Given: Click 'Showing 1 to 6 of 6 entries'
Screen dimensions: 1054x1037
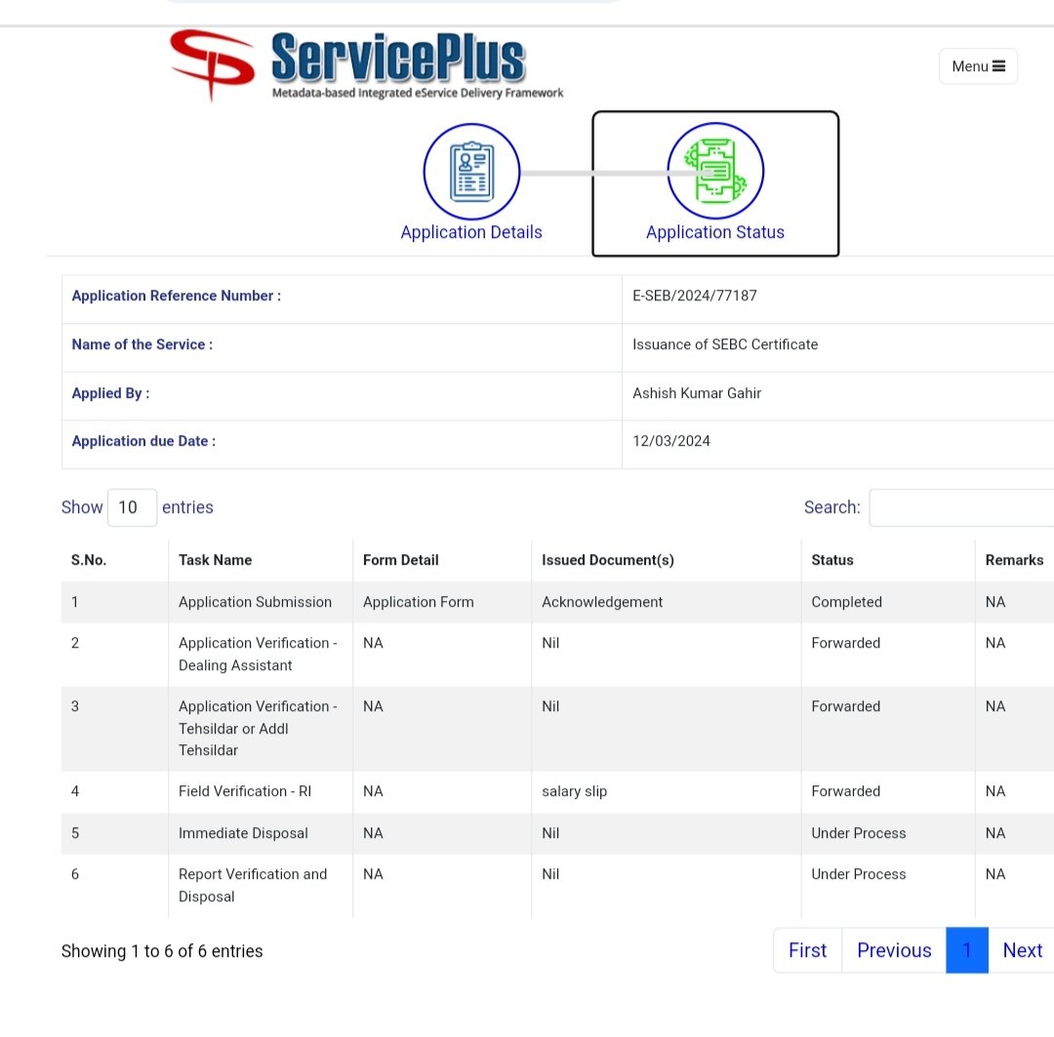Looking at the screenshot, I should coord(162,951).
